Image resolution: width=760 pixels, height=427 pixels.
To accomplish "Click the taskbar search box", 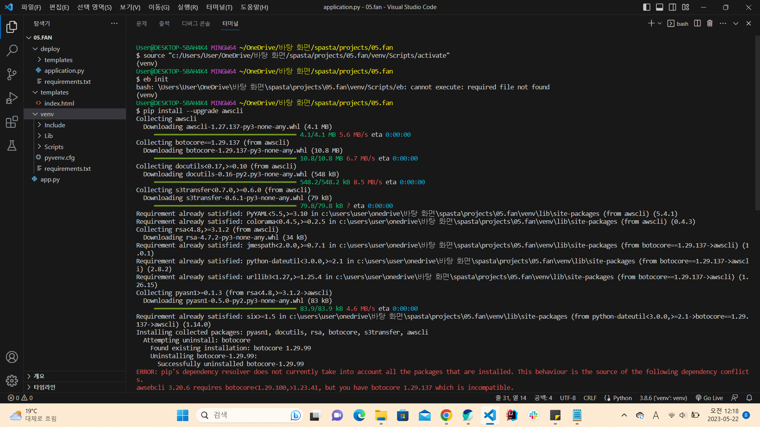I will [x=249, y=415].
